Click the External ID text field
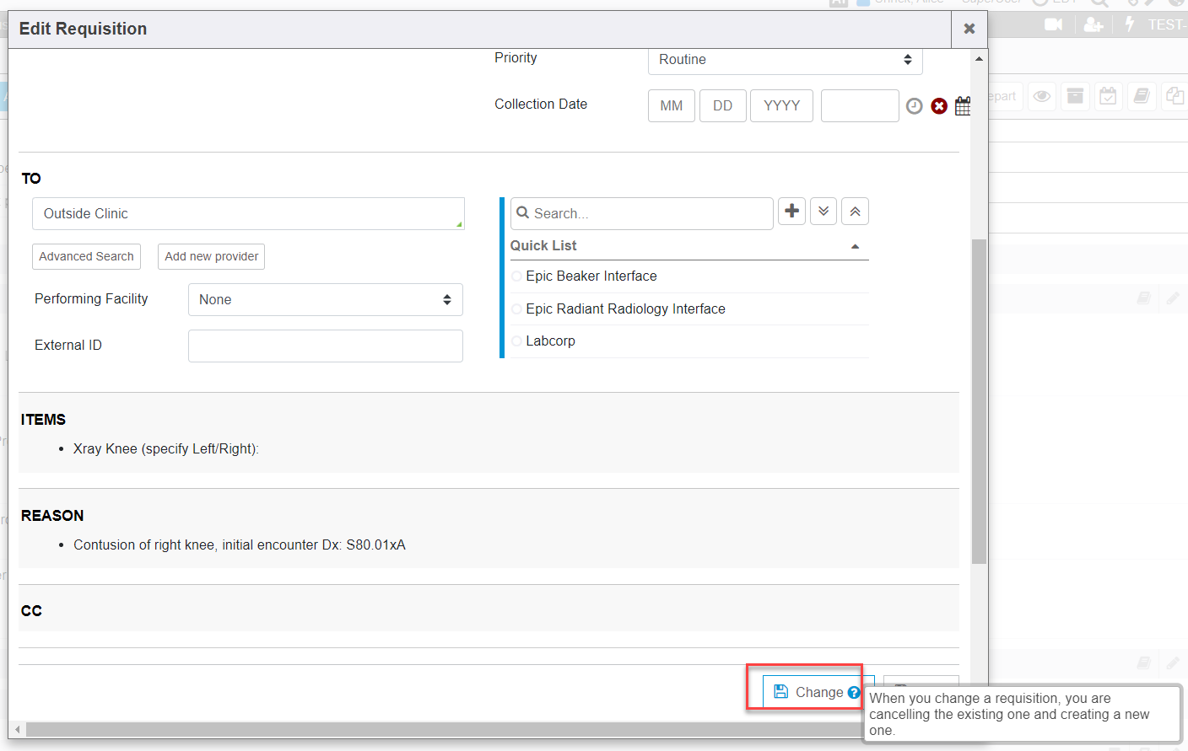 [x=325, y=346]
